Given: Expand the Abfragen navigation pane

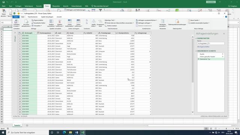Looking at the screenshot, I should point(15,33).
